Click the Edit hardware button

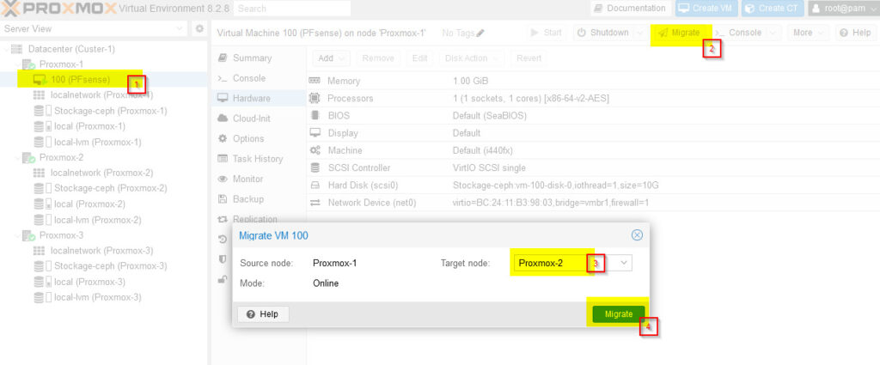(419, 58)
